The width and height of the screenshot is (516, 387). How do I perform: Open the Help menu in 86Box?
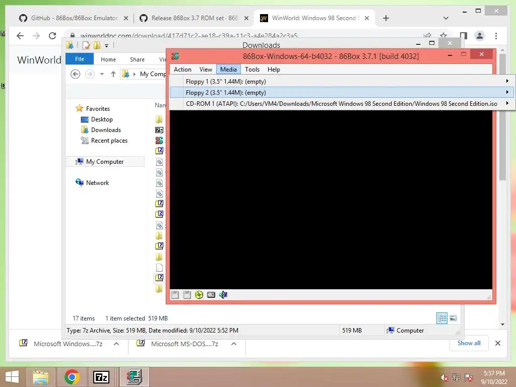pos(274,70)
